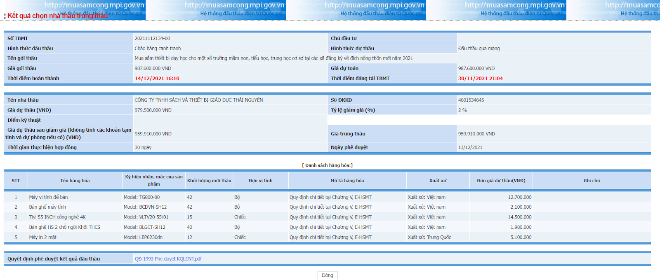Click the Tivi 55 INCH công nghệ 4K item
The image size is (660, 279).
[57, 217]
